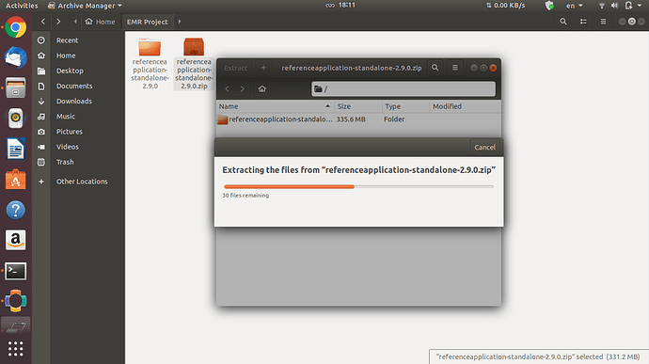The image size is (649, 364).
Task: Open the en input language menu
Action: point(574,6)
